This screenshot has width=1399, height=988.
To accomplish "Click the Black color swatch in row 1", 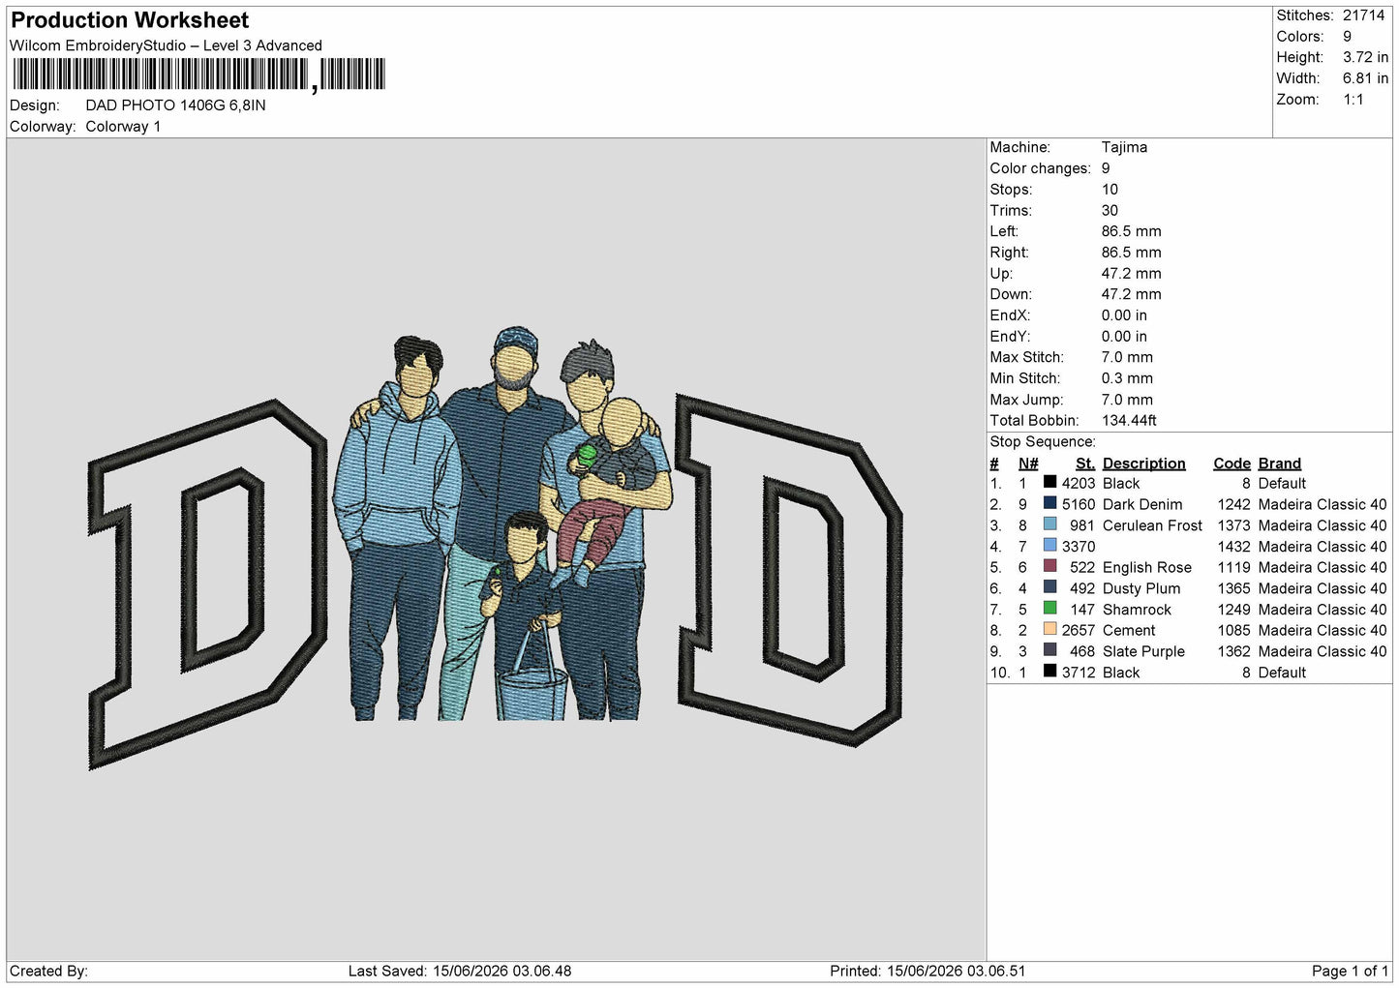I will (1049, 482).
